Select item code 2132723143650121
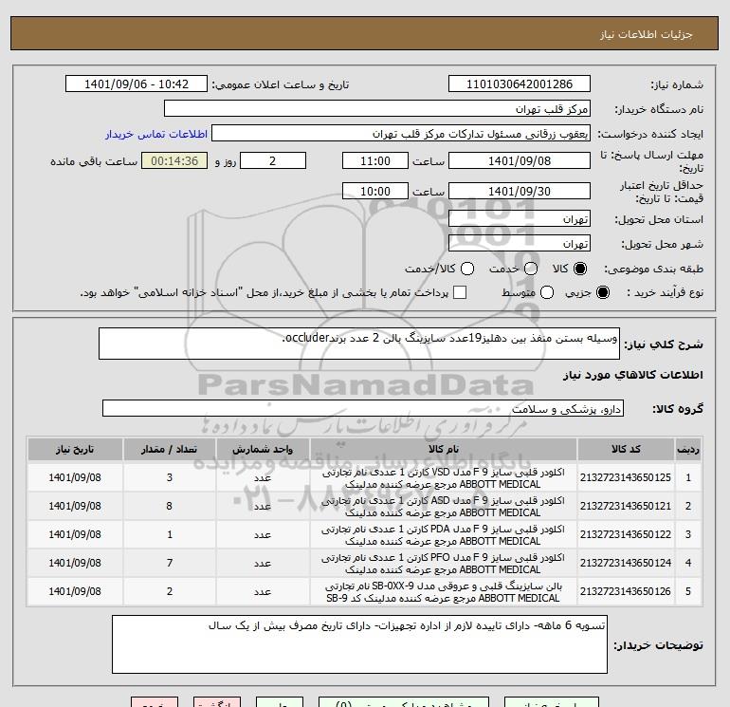Image resolution: width=730 pixels, height=707 pixels. tap(626, 506)
